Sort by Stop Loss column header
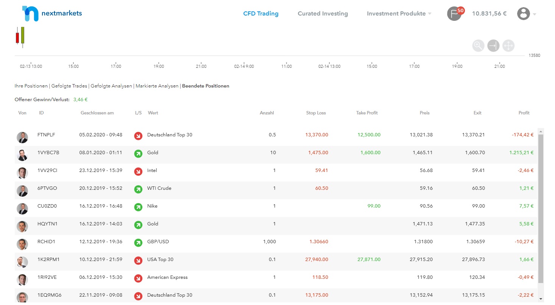 point(316,113)
